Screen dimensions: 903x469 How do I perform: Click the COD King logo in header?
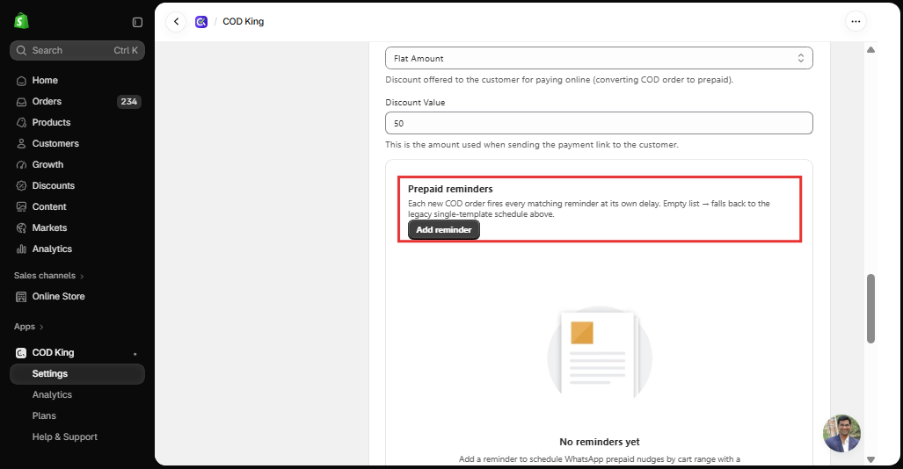click(x=201, y=22)
